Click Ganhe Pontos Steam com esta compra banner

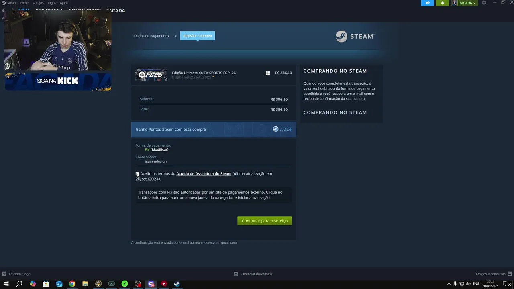[x=214, y=130]
